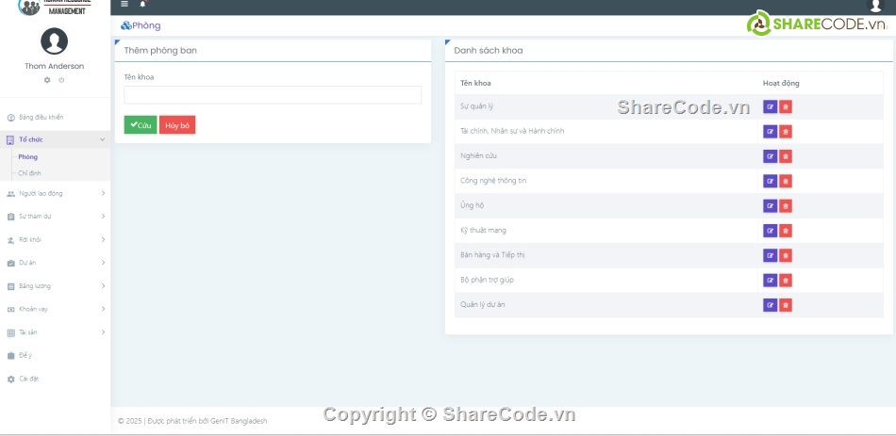Click the logout power icon under Thom Anderson
Image resolution: width=896 pixels, height=436 pixels.
61,80
